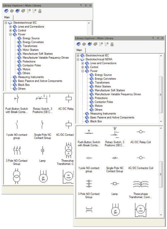The image size is (167, 229).
Task: Open Manufacturer Soft Starters in left tree
Action: [37, 54]
